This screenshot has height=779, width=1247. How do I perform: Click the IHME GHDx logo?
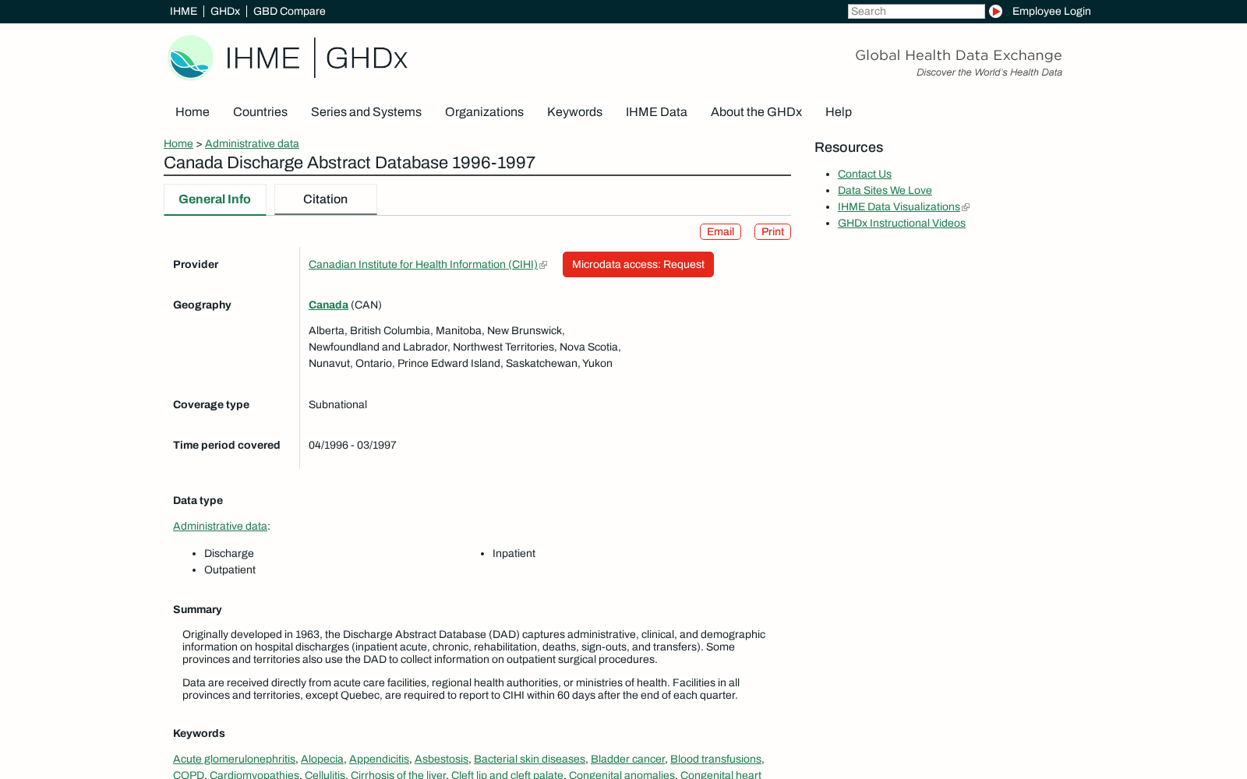[x=288, y=58]
